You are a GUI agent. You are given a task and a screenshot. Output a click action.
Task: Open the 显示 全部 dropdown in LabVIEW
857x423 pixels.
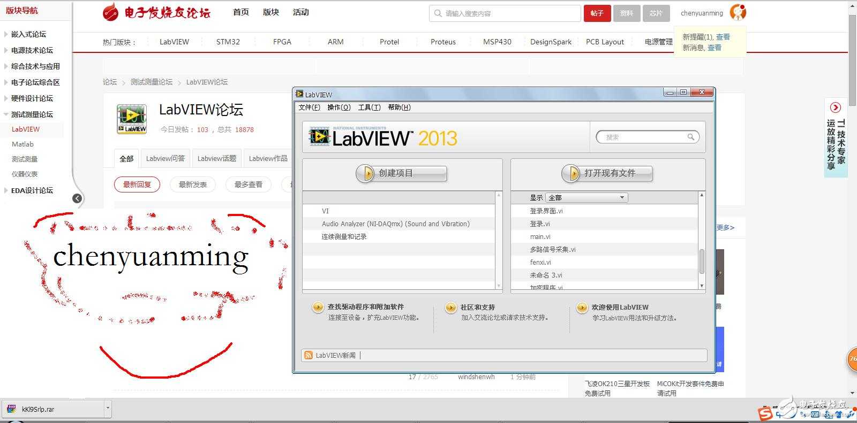pyautogui.click(x=587, y=197)
